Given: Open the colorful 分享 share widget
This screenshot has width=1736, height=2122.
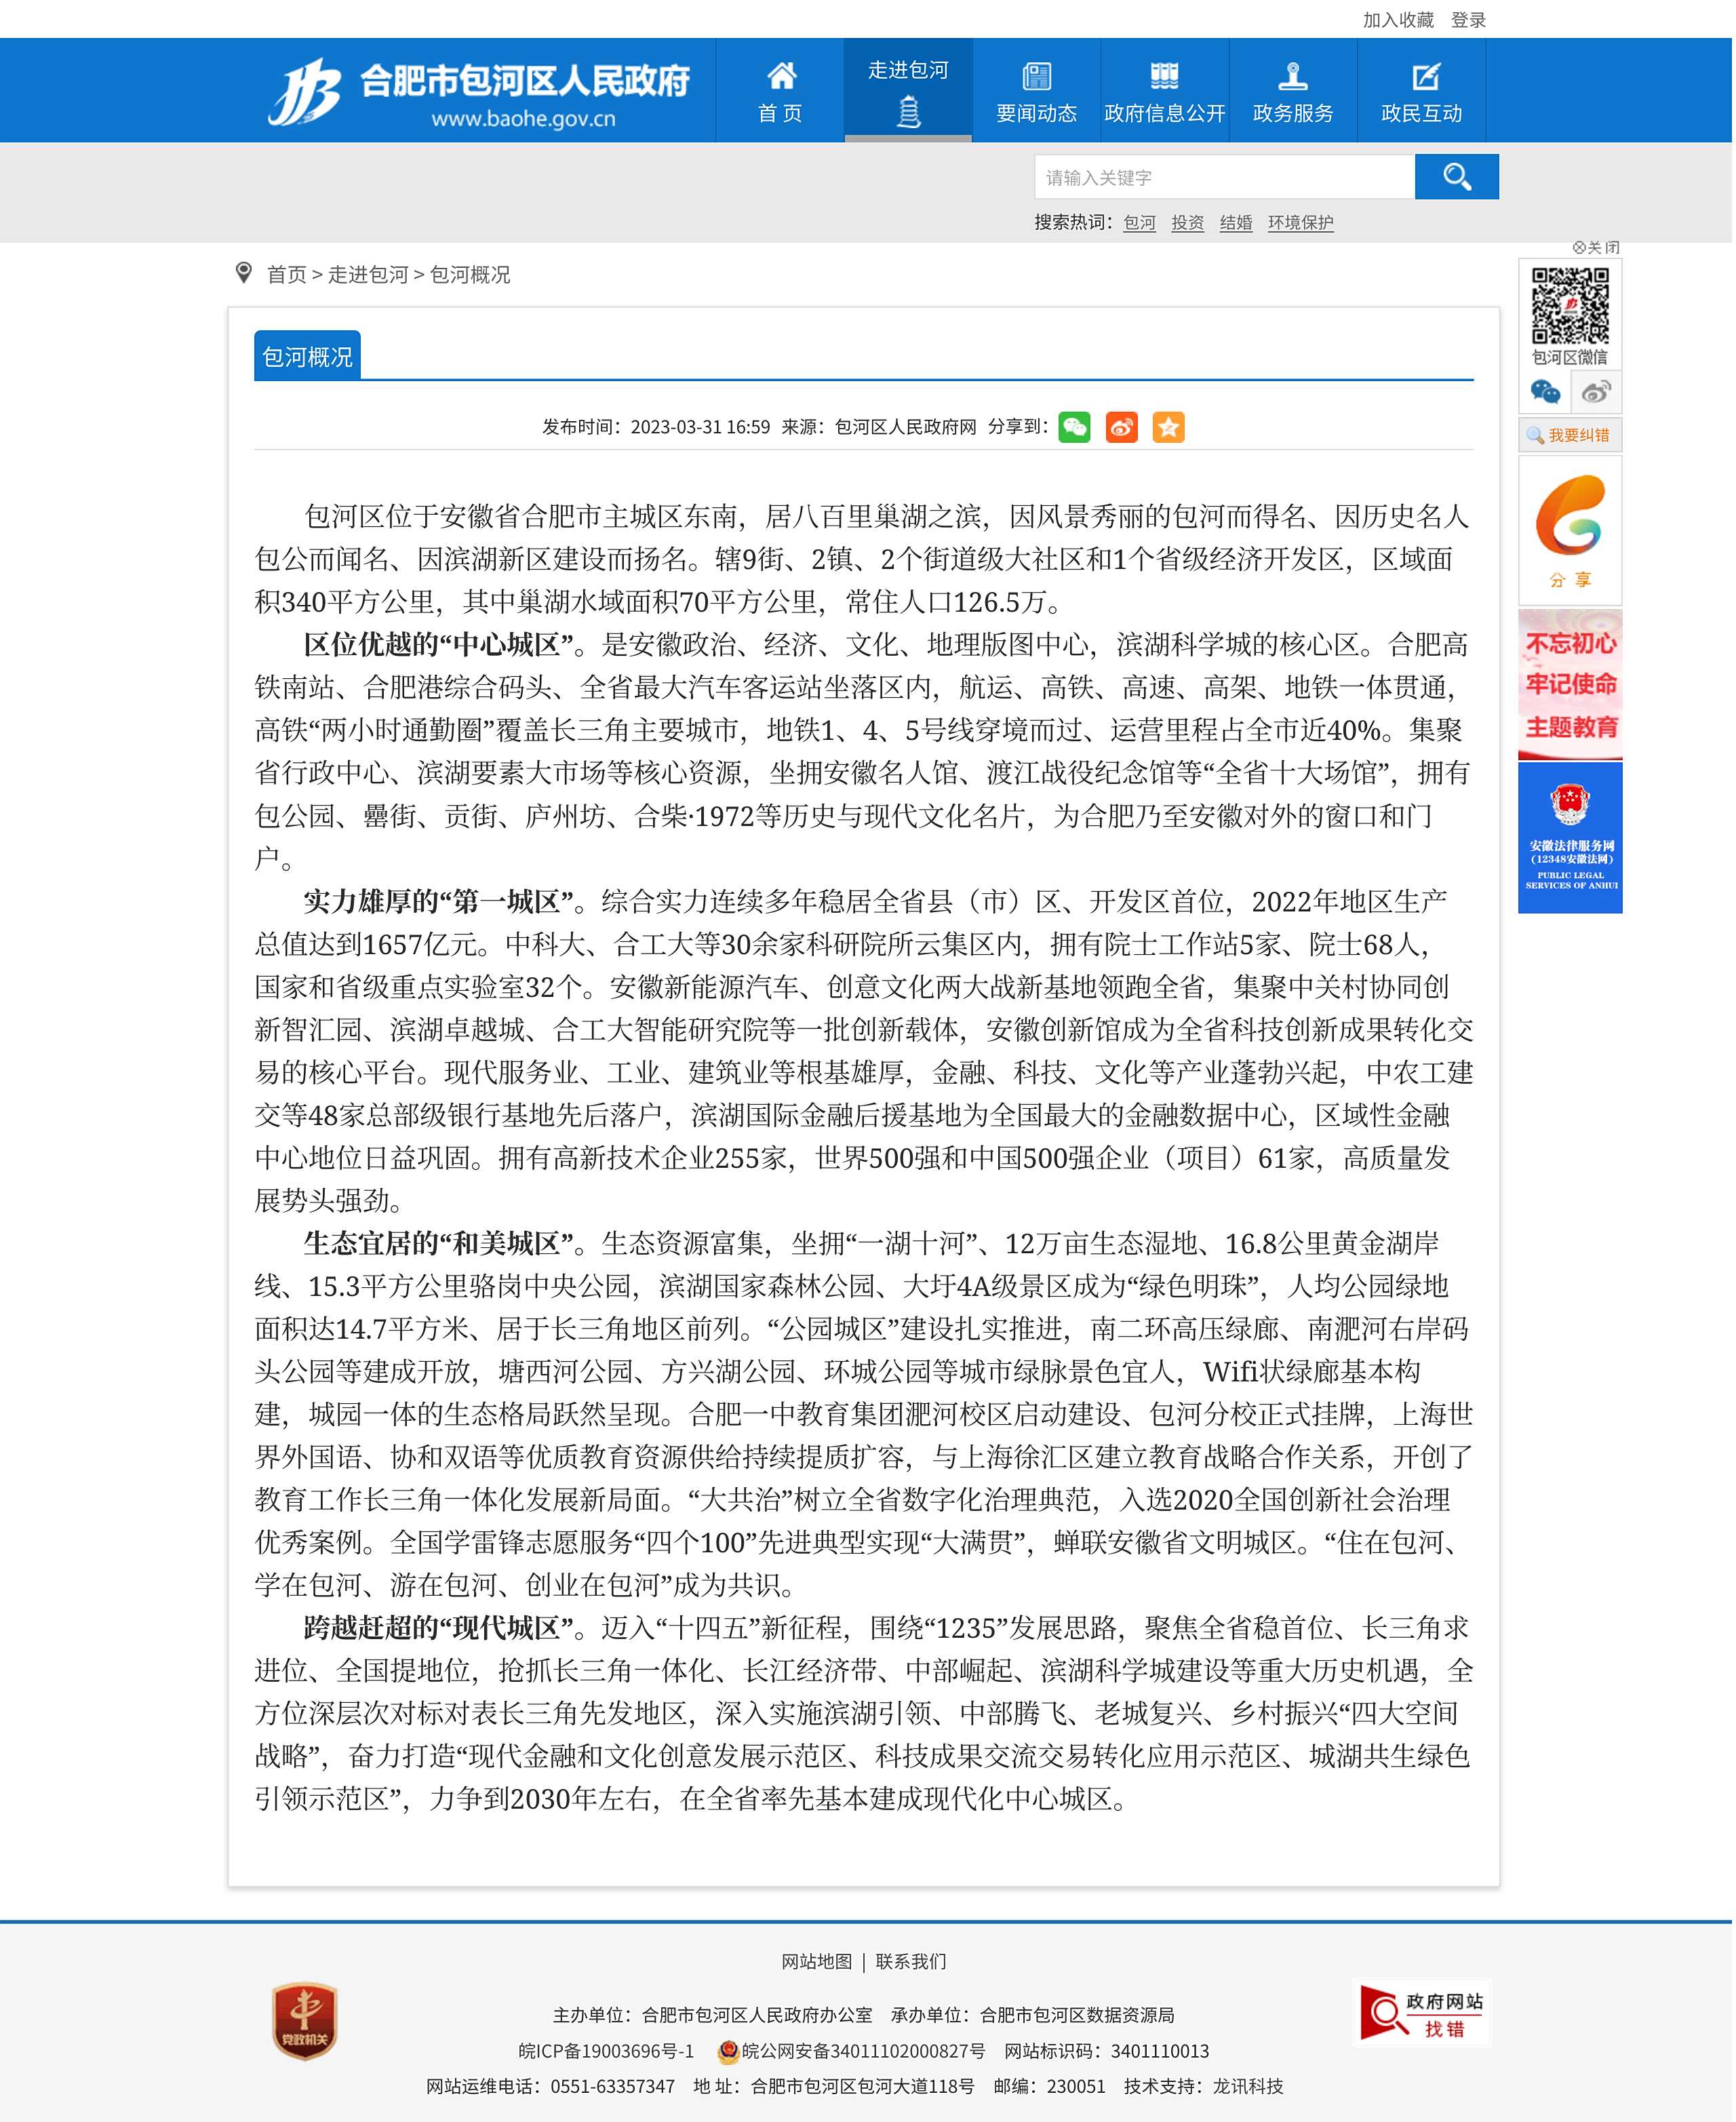Looking at the screenshot, I should pos(1570,531).
